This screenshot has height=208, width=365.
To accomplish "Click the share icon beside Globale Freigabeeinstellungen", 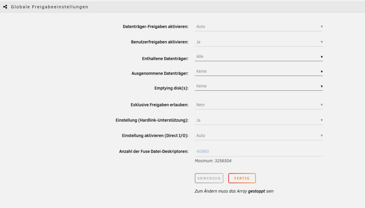I will click(5, 7).
